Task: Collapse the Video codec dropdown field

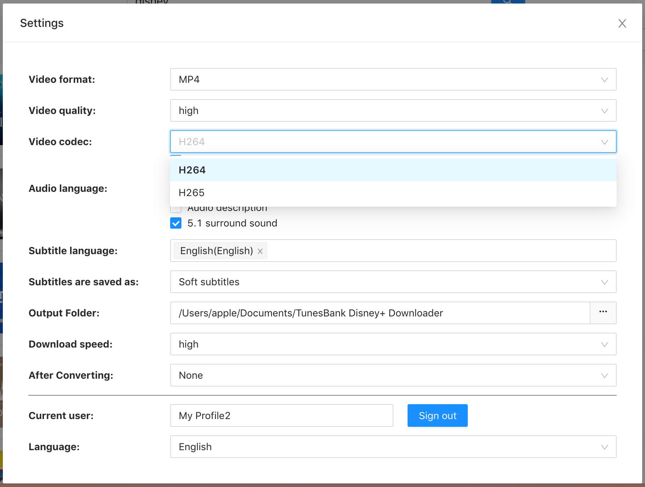Action: (x=393, y=142)
